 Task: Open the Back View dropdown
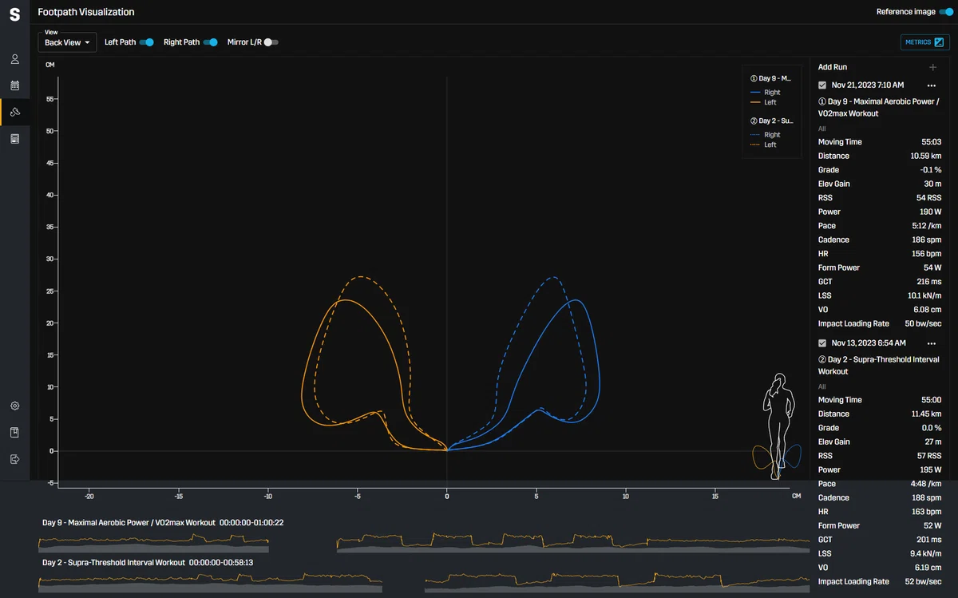tap(67, 42)
